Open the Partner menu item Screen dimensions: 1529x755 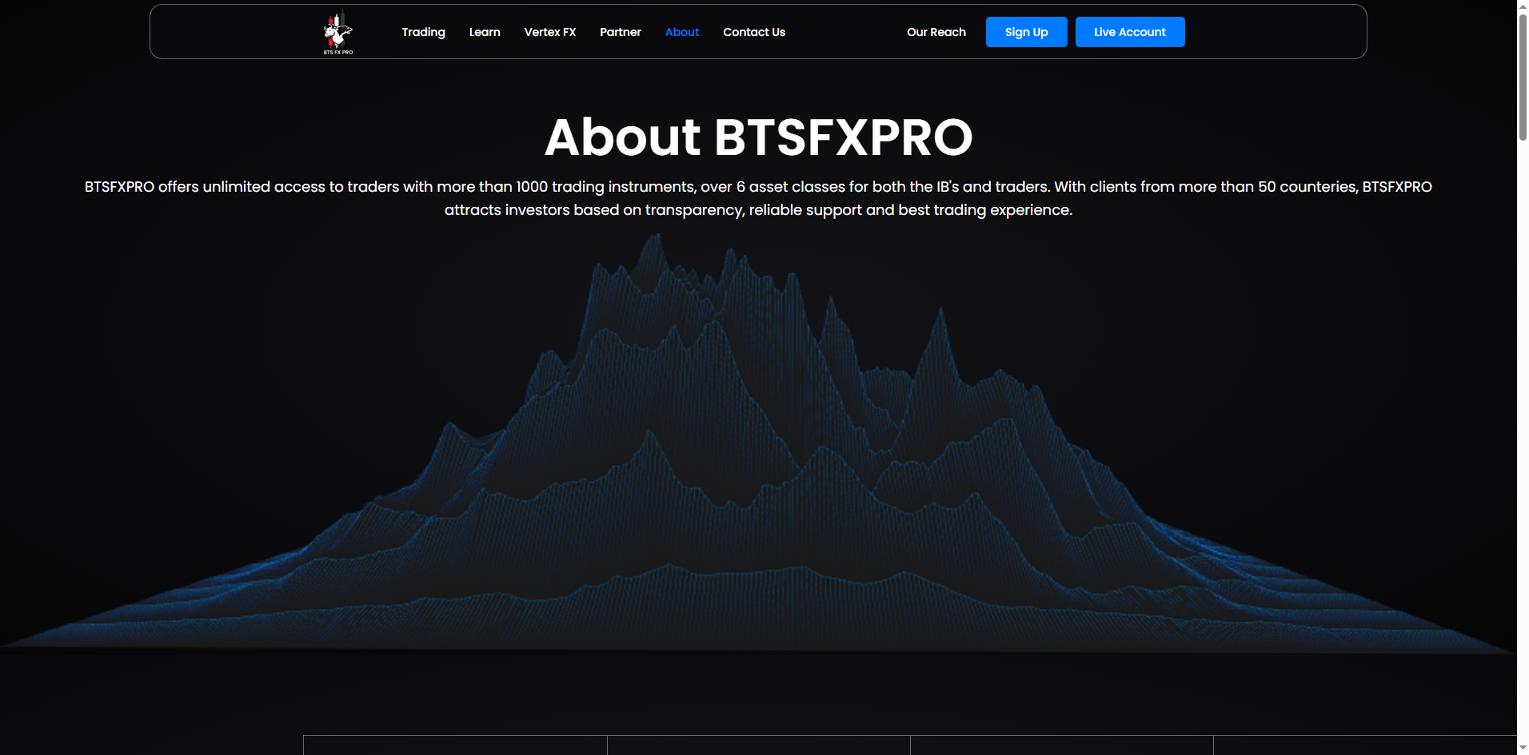(620, 32)
